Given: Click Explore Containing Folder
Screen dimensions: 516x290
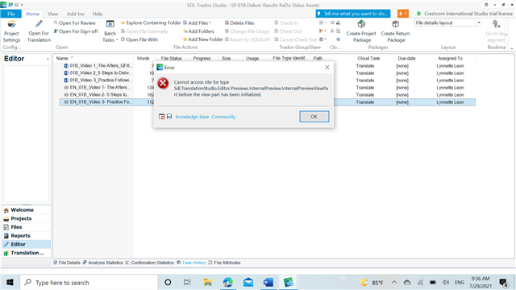Looking at the screenshot, I should [x=151, y=23].
